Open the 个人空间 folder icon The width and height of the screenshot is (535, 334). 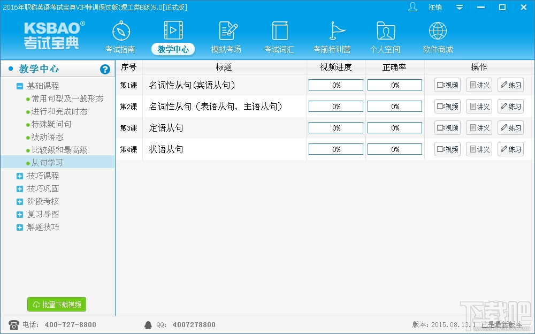pyautogui.click(x=386, y=31)
